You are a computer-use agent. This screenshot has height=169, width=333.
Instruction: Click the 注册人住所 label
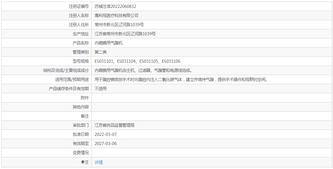click(78, 25)
